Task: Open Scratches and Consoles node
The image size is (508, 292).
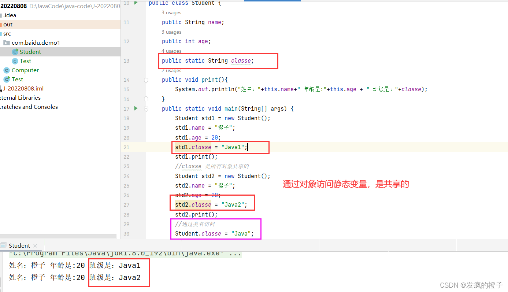Action: [29, 107]
